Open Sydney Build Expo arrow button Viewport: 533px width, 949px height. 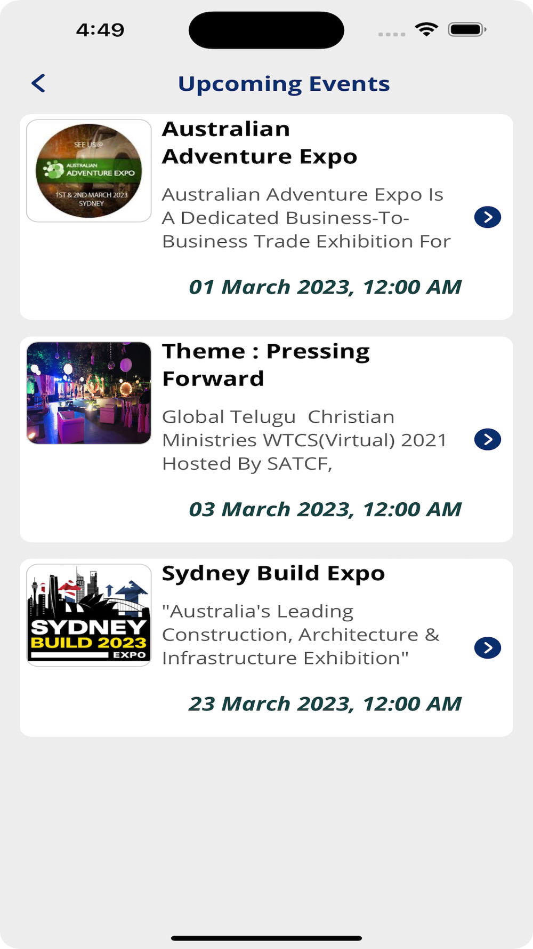pos(487,648)
